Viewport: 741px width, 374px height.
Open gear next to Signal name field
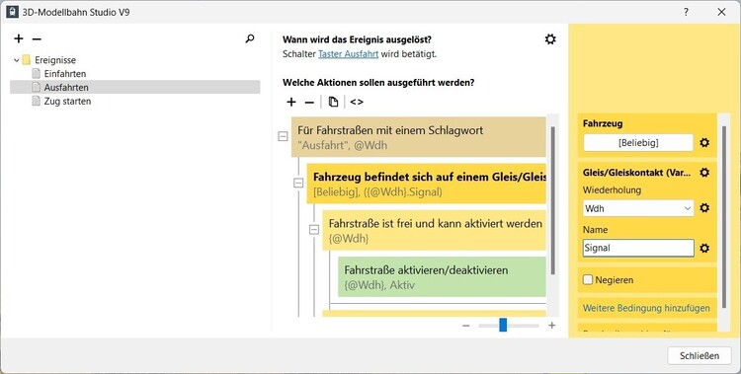point(704,248)
